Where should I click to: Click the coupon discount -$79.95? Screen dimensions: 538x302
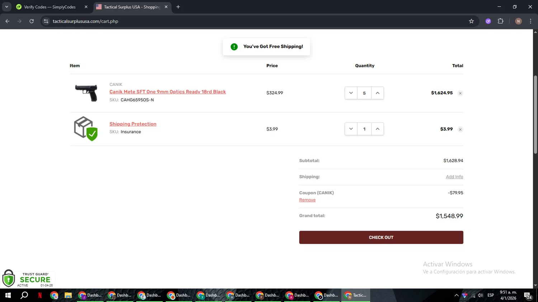pyautogui.click(x=456, y=193)
